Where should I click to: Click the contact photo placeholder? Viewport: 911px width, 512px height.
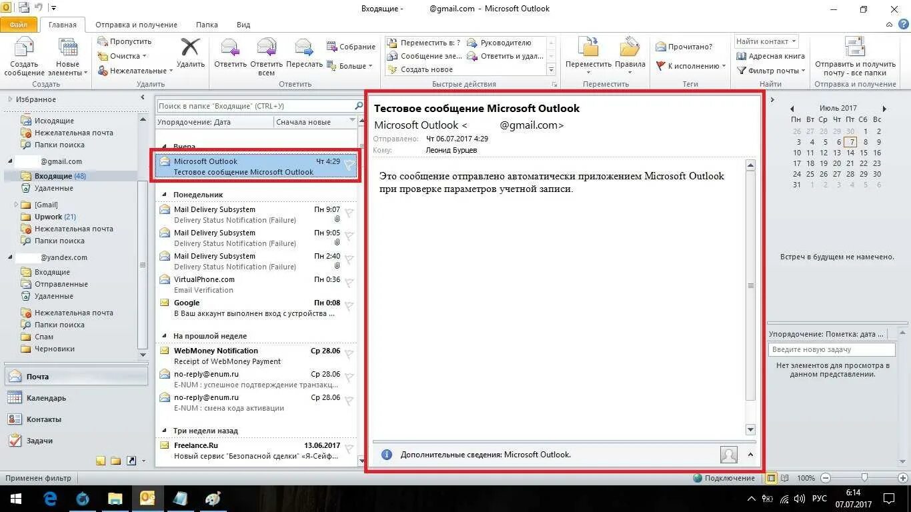click(x=729, y=455)
